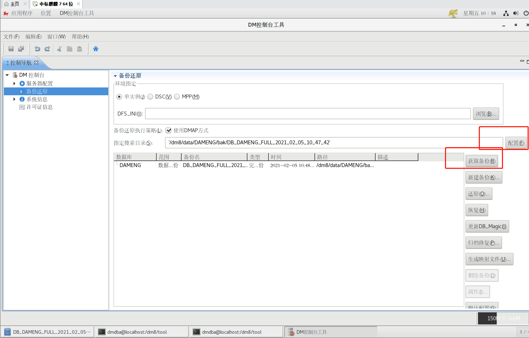529x338 pixels.
Task: Click the Cut scissors icon
Action: pos(59,49)
